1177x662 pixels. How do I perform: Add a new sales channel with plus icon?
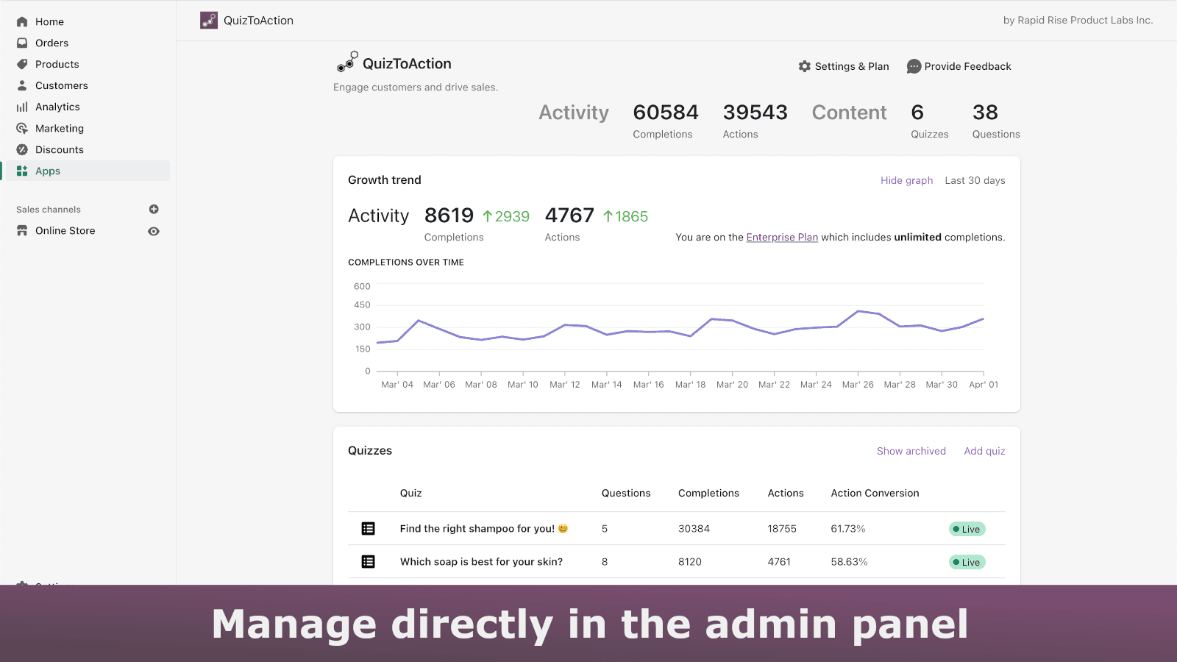[154, 210]
